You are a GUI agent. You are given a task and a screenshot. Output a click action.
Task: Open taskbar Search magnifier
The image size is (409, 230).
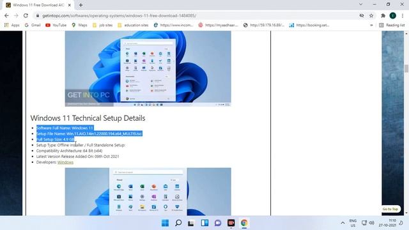pyautogui.click(x=178, y=223)
